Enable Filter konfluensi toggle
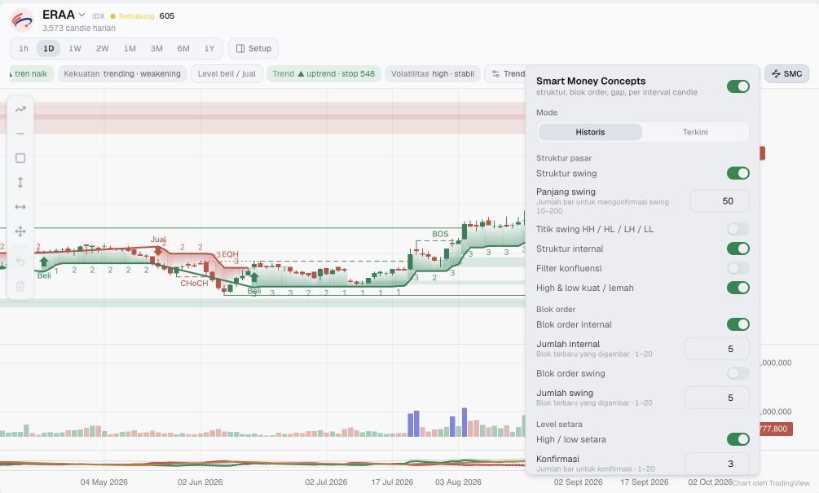 coord(738,268)
